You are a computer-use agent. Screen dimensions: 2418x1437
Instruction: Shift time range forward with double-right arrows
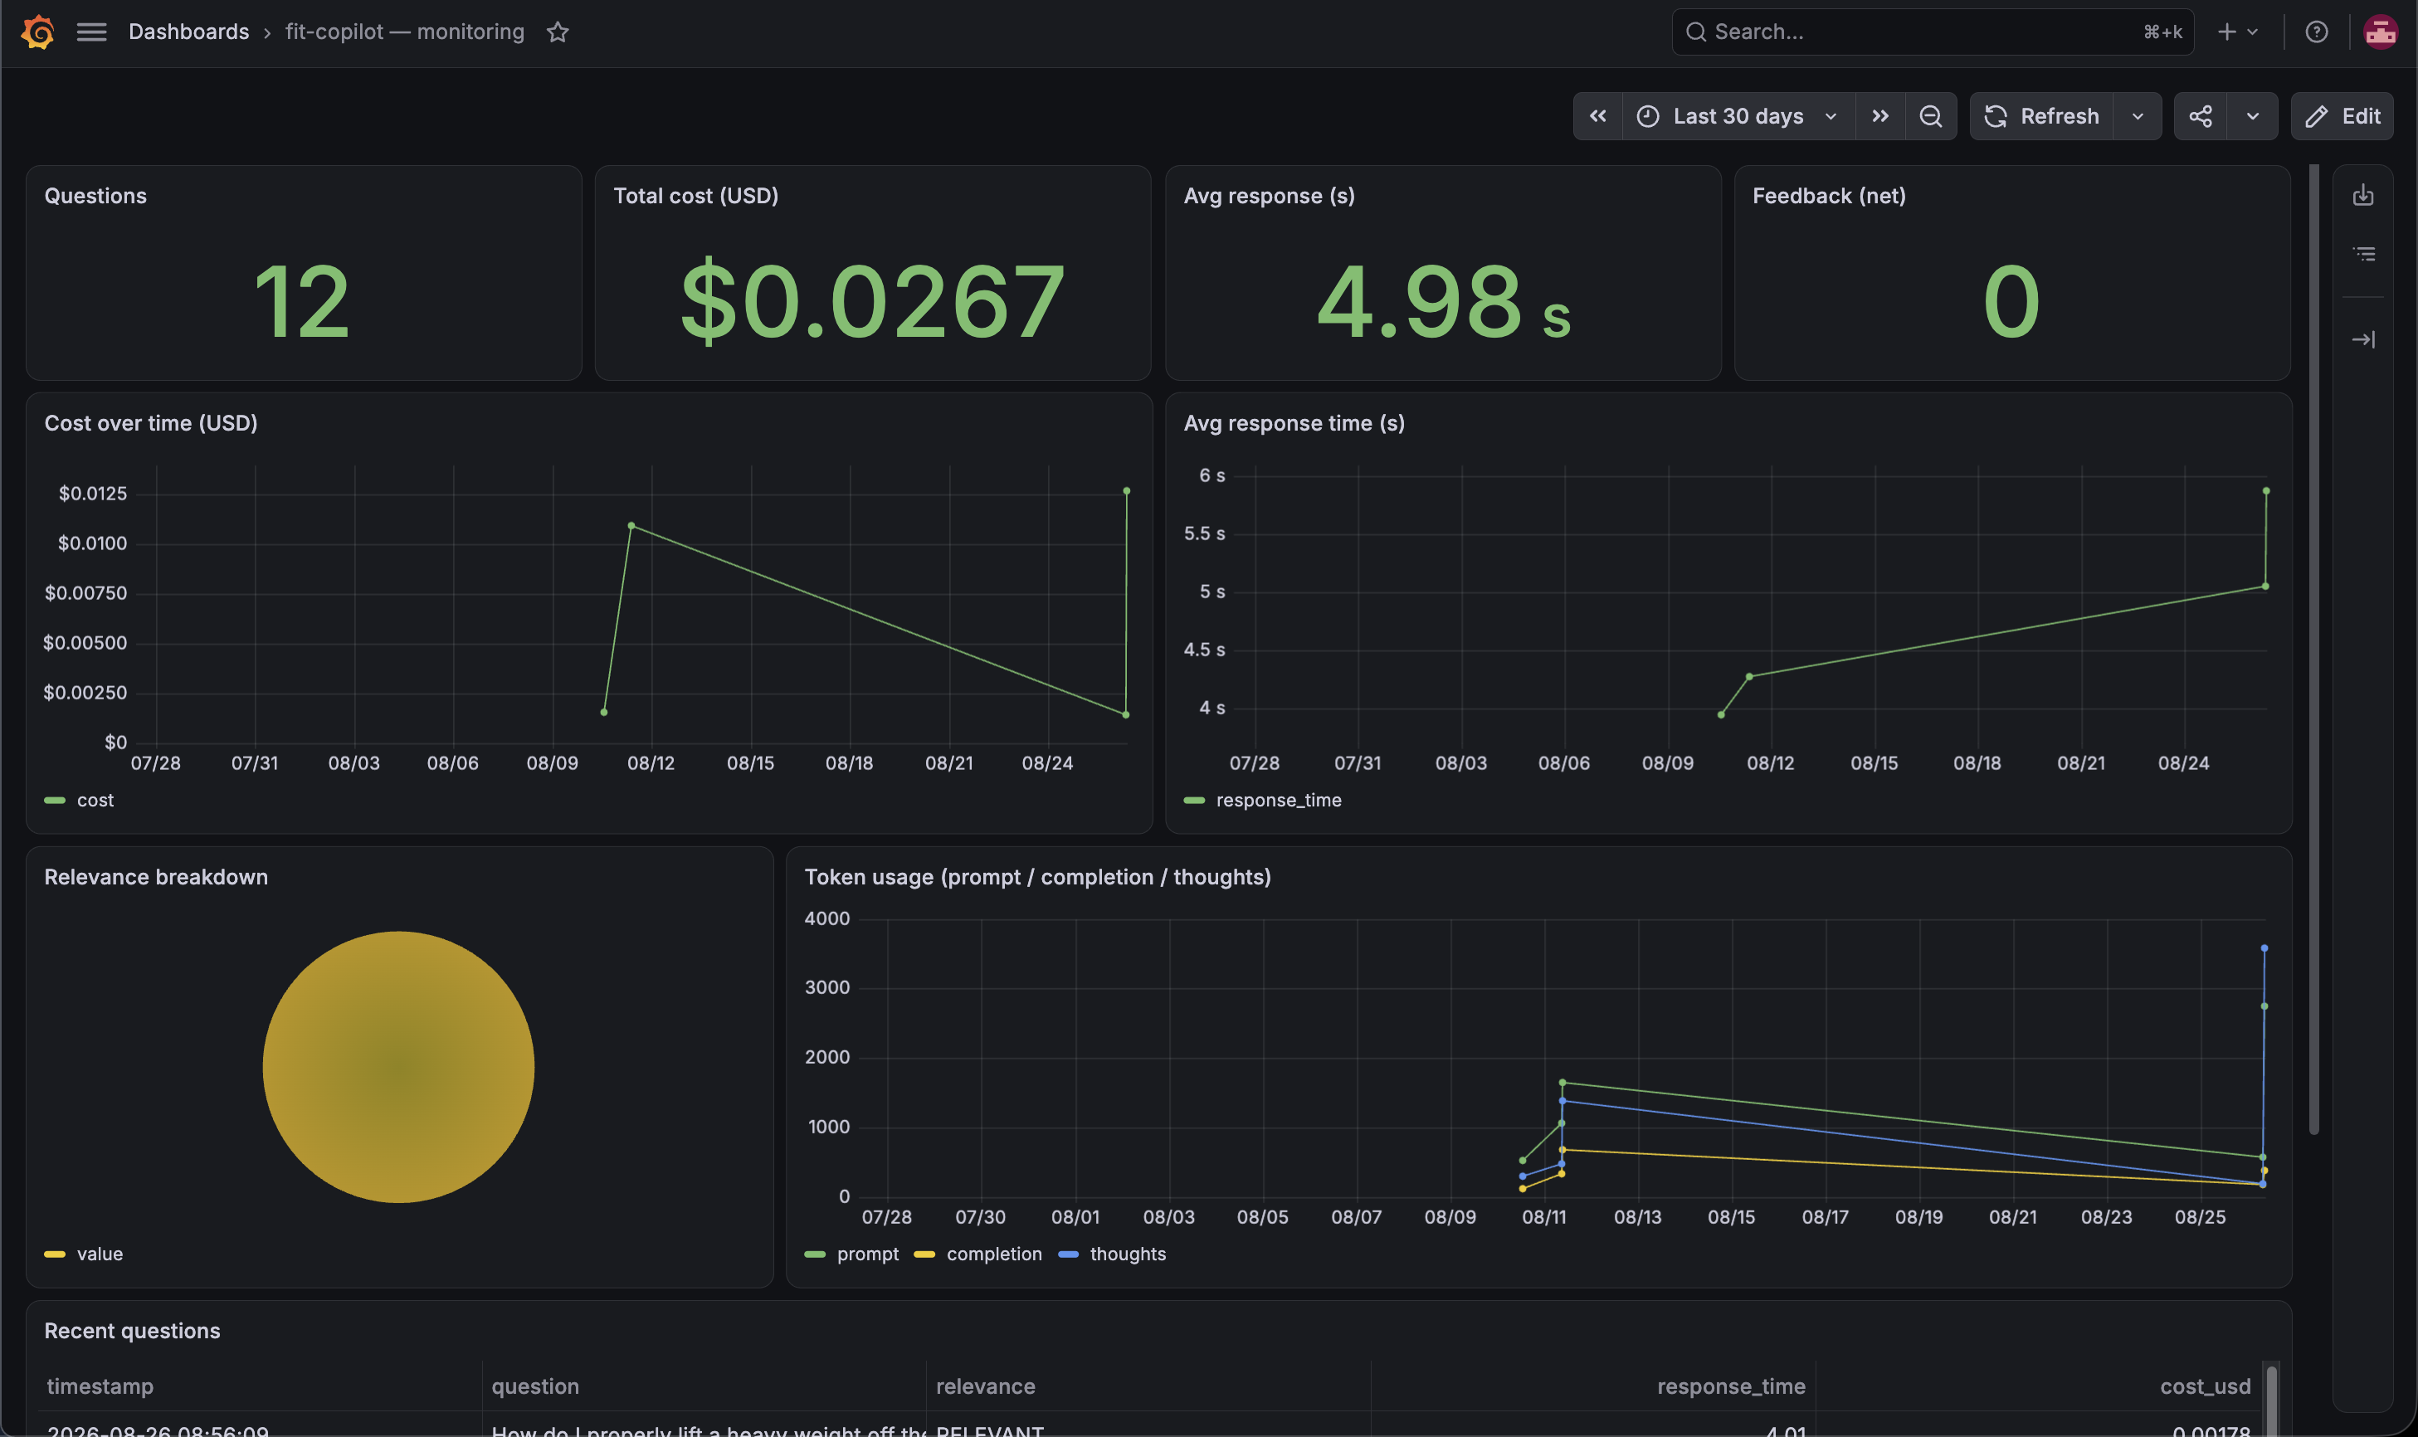coord(1880,116)
